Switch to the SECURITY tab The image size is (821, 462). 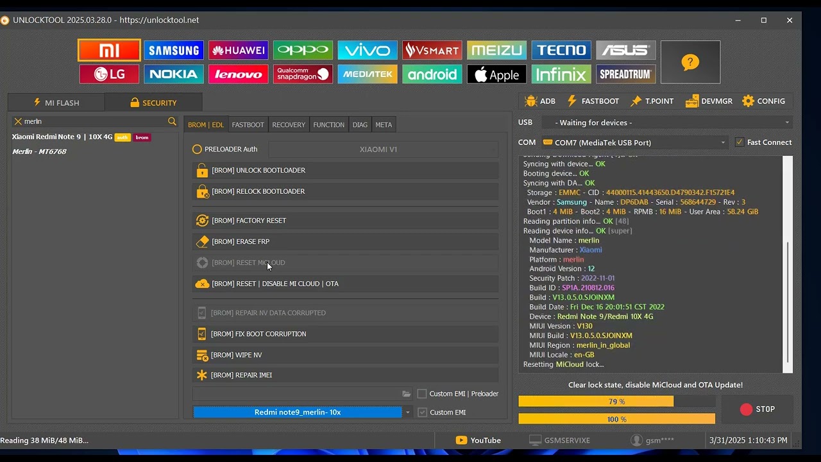[x=153, y=103]
